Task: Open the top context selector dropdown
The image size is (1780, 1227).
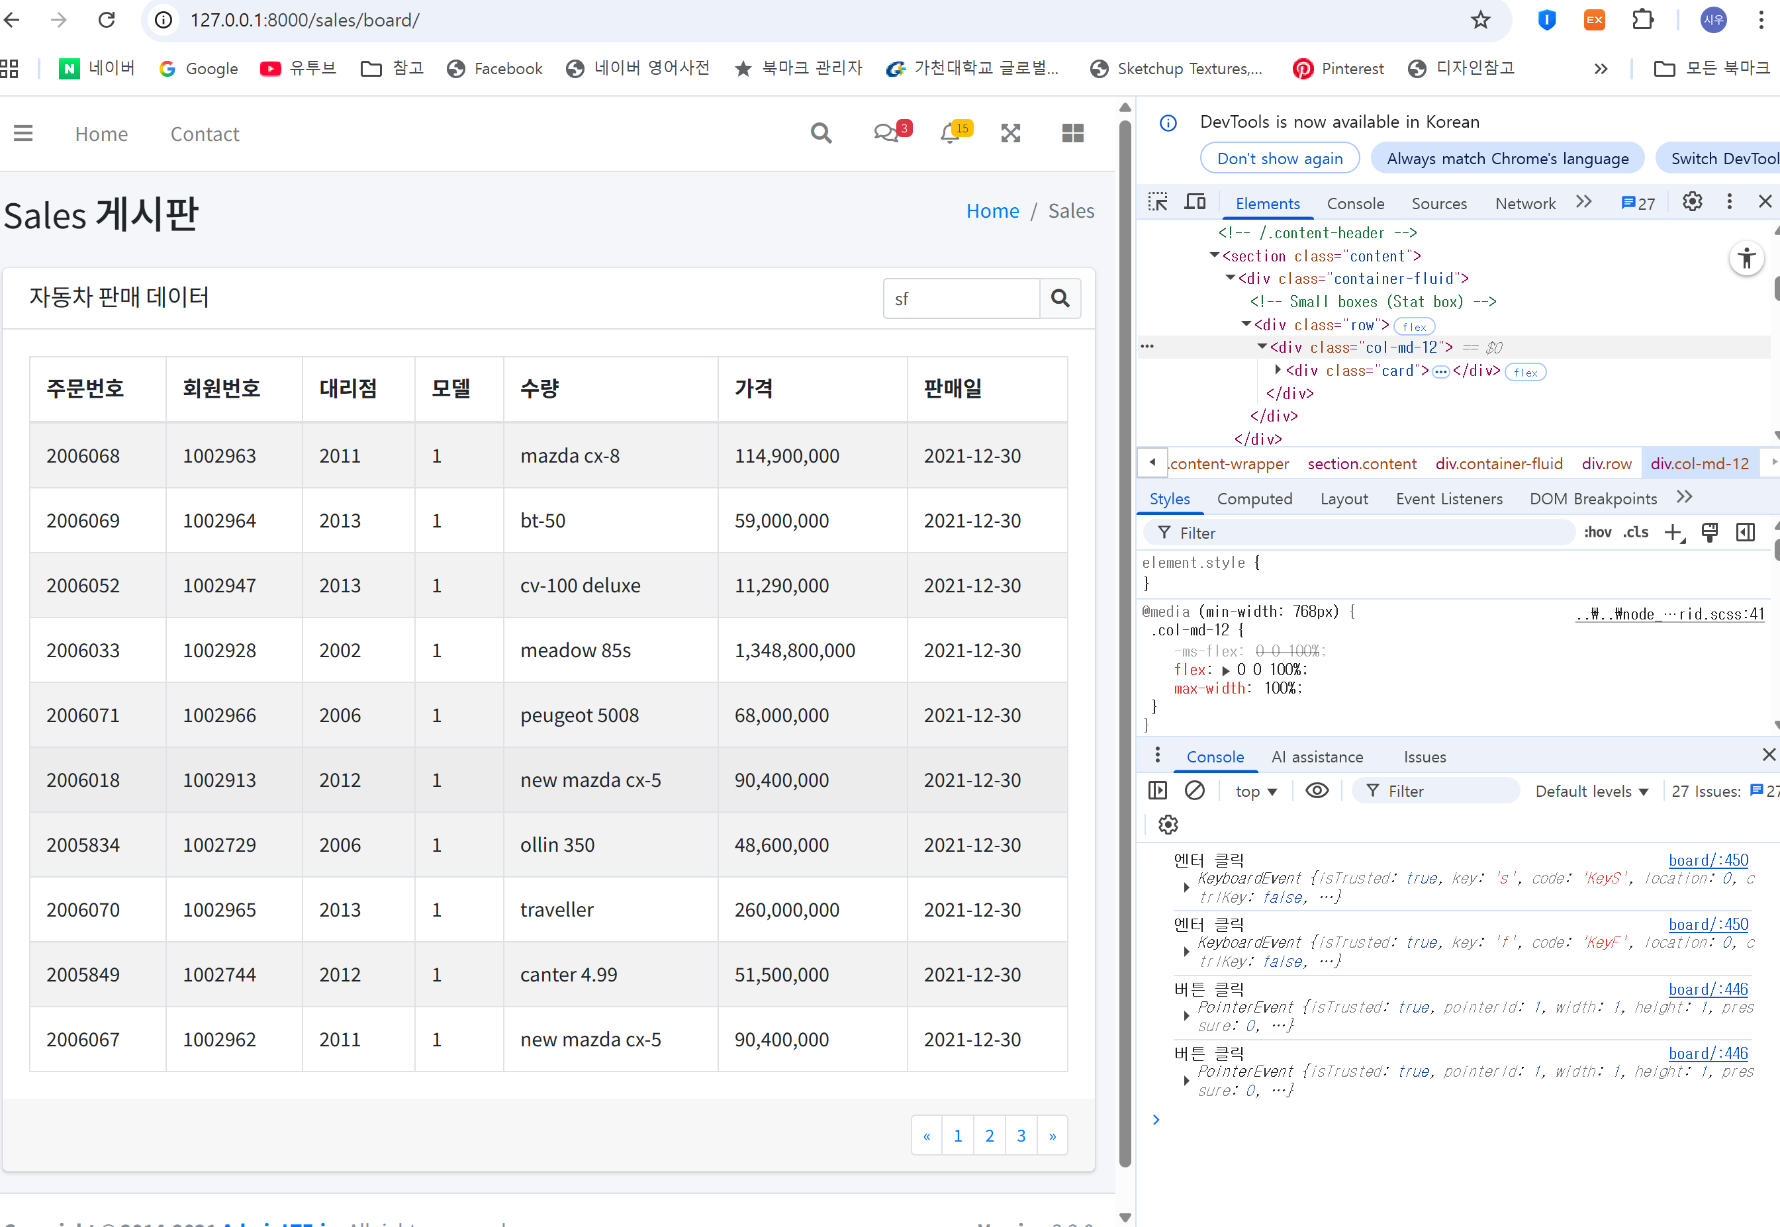Action: [1256, 791]
